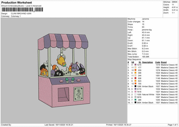Click Natural White description in row 12
Viewport: 179px width, 127px height.
[x=148, y=95]
